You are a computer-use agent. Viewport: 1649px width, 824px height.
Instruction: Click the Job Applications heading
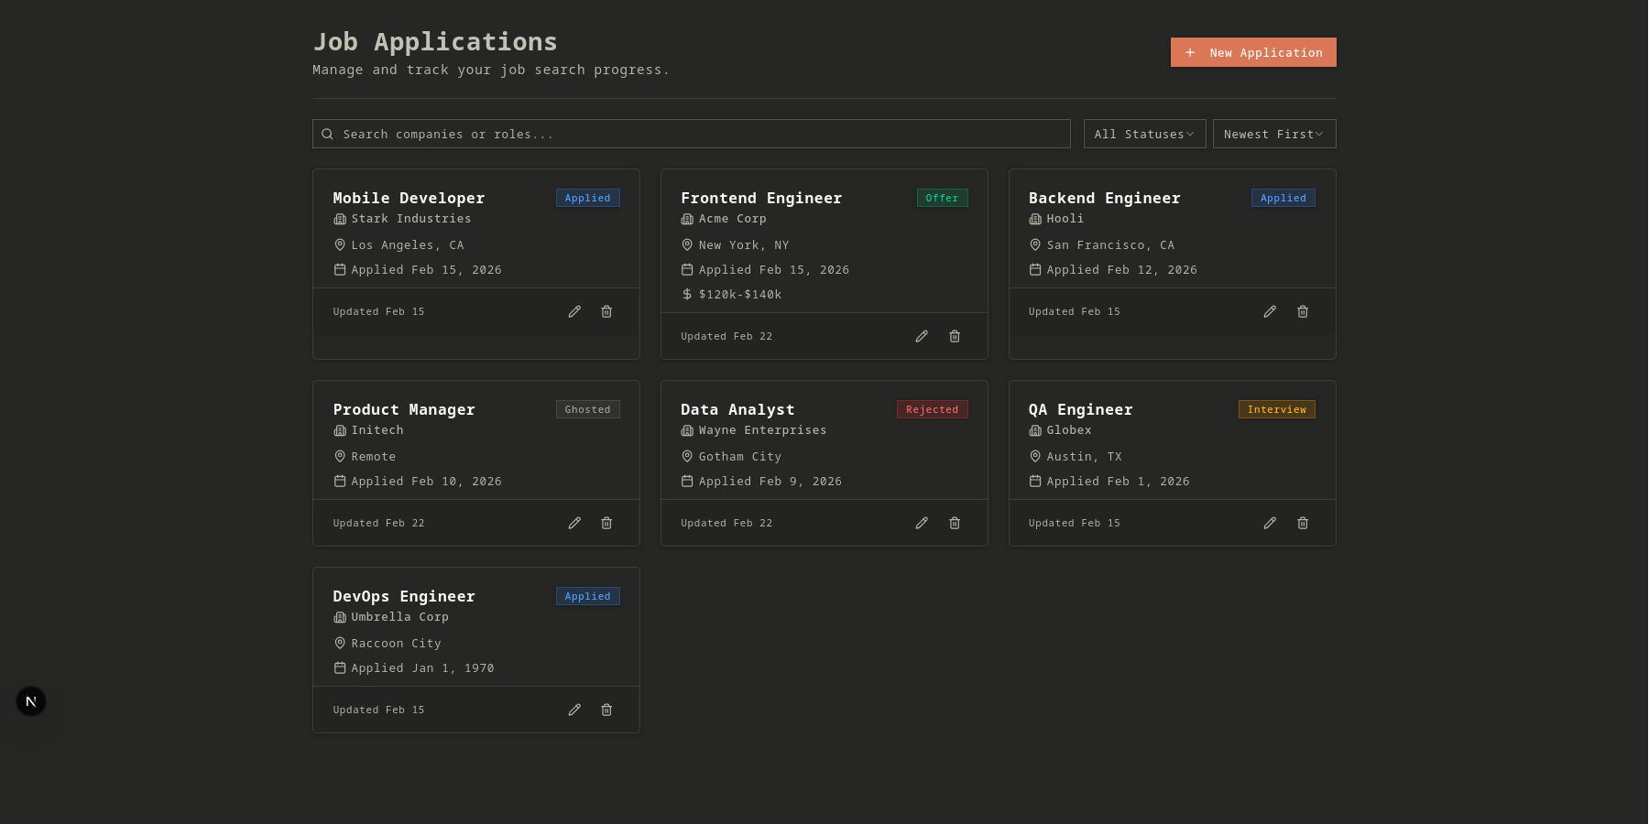(x=435, y=41)
